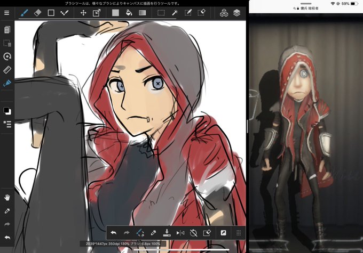The image size is (363, 253).
Task: Open the selection menu in left sidebar
Action: point(7,43)
